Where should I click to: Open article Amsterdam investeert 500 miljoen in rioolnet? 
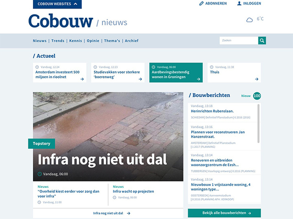(x=57, y=74)
